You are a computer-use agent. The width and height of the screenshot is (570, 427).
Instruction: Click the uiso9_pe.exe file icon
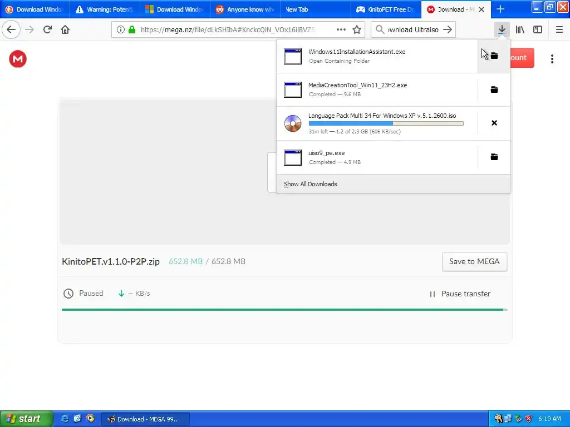pos(293,157)
